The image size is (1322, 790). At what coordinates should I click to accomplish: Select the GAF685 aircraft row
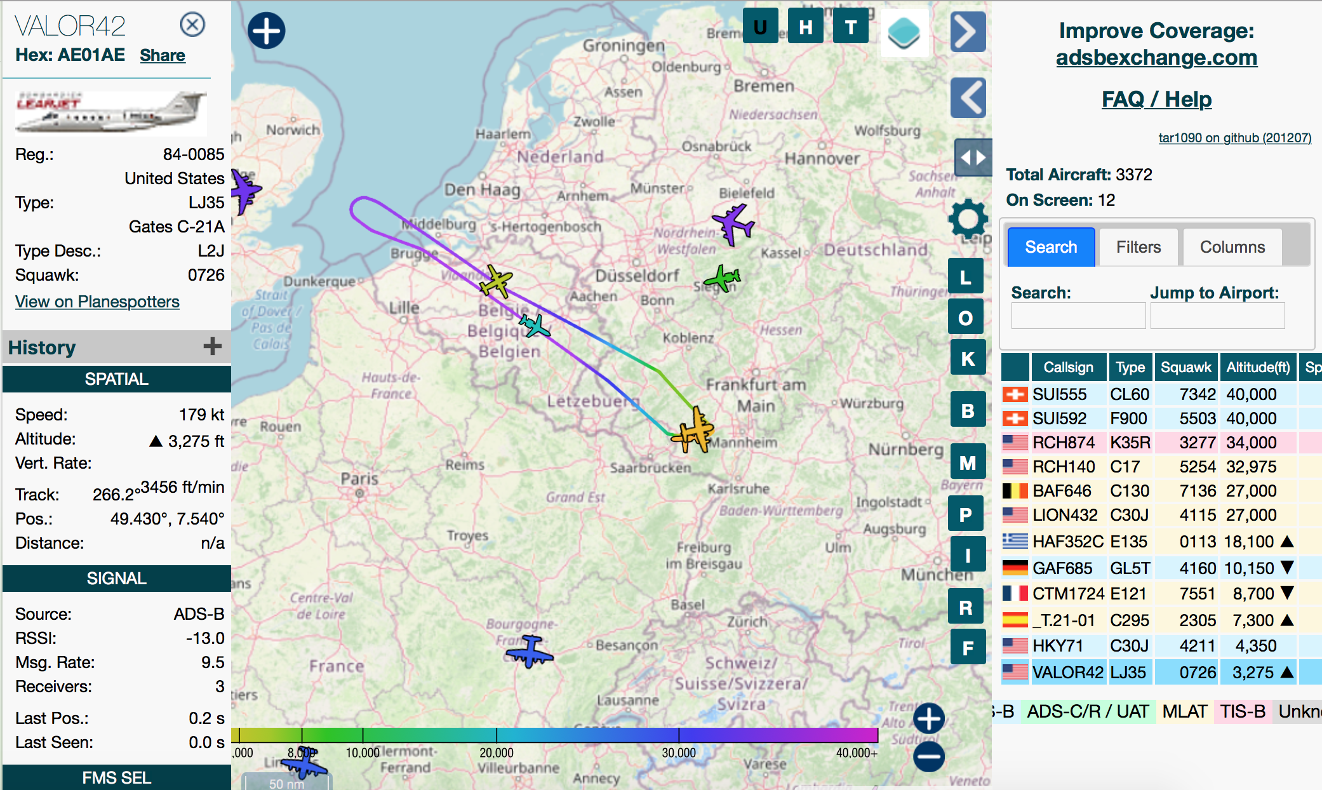coord(1161,568)
